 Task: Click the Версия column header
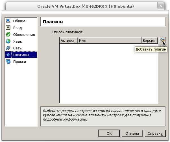pyautogui.click(x=149, y=41)
